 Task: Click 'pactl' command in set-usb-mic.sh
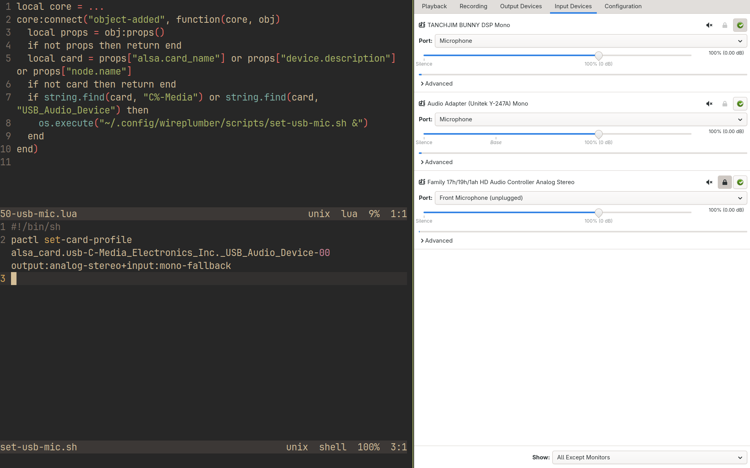click(x=25, y=240)
